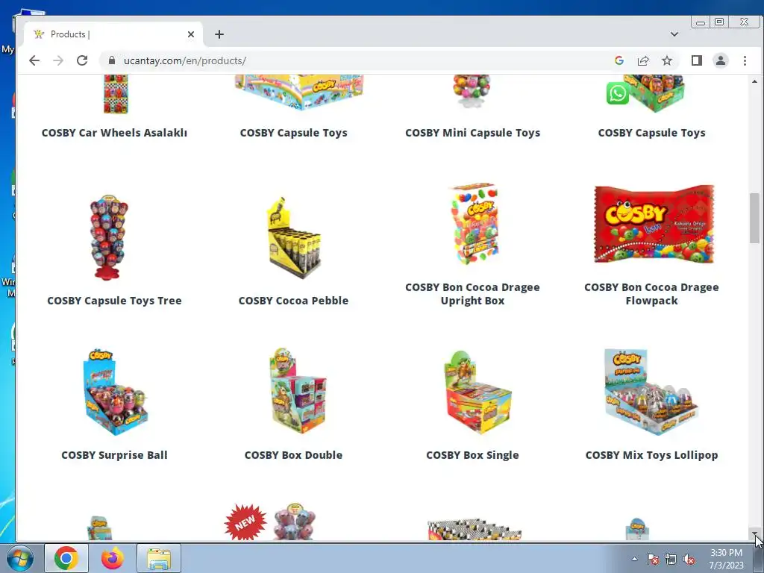
Task: Open network status tray icon
Action: click(x=671, y=560)
